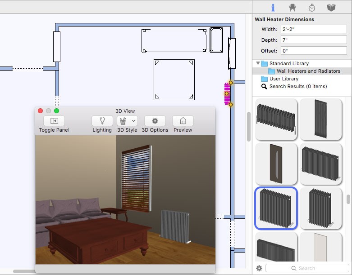Click the library Search field
The image size is (352, 275).
click(x=307, y=268)
